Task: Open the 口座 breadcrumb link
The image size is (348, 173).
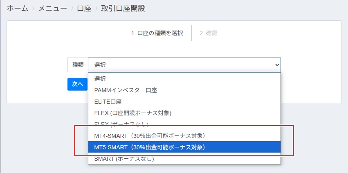Action: click(x=84, y=9)
